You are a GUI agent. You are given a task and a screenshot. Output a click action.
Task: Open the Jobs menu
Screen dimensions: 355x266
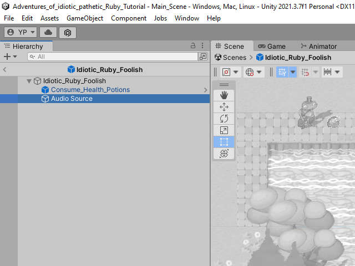160,18
